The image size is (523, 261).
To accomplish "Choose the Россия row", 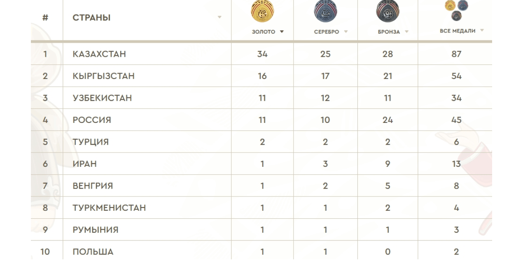I will click(x=92, y=120).
